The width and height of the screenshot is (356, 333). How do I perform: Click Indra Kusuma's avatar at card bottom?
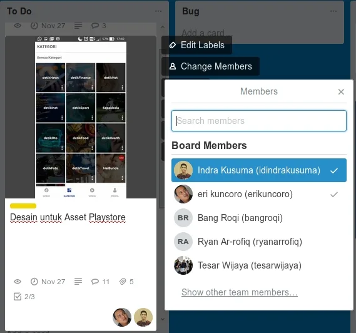tap(143, 317)
